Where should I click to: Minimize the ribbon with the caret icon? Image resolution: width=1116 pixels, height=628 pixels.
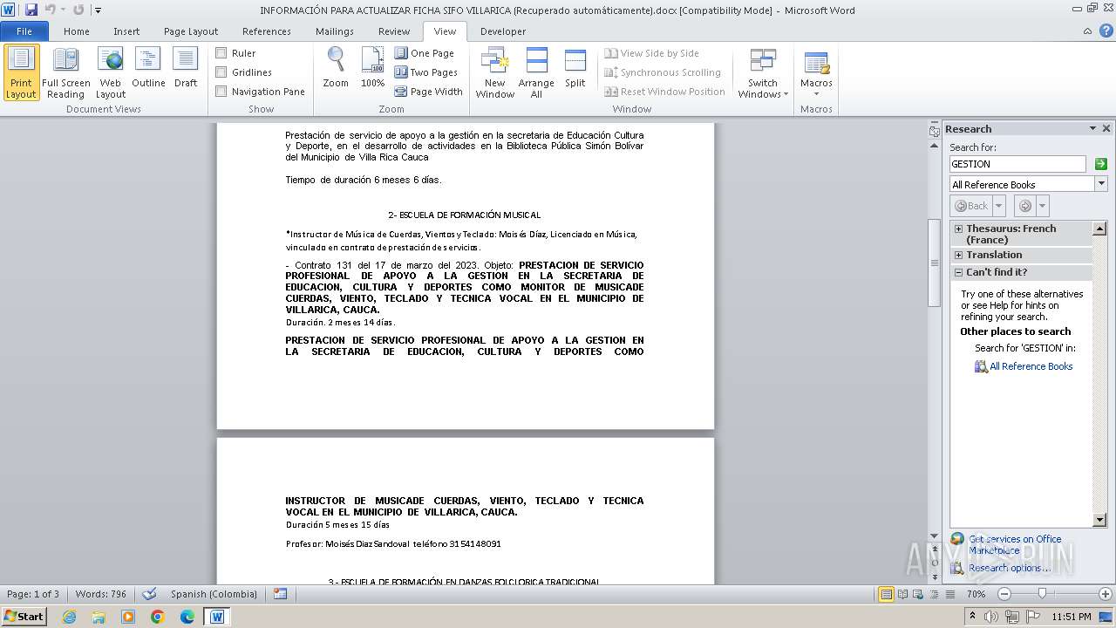[1087, 31]
